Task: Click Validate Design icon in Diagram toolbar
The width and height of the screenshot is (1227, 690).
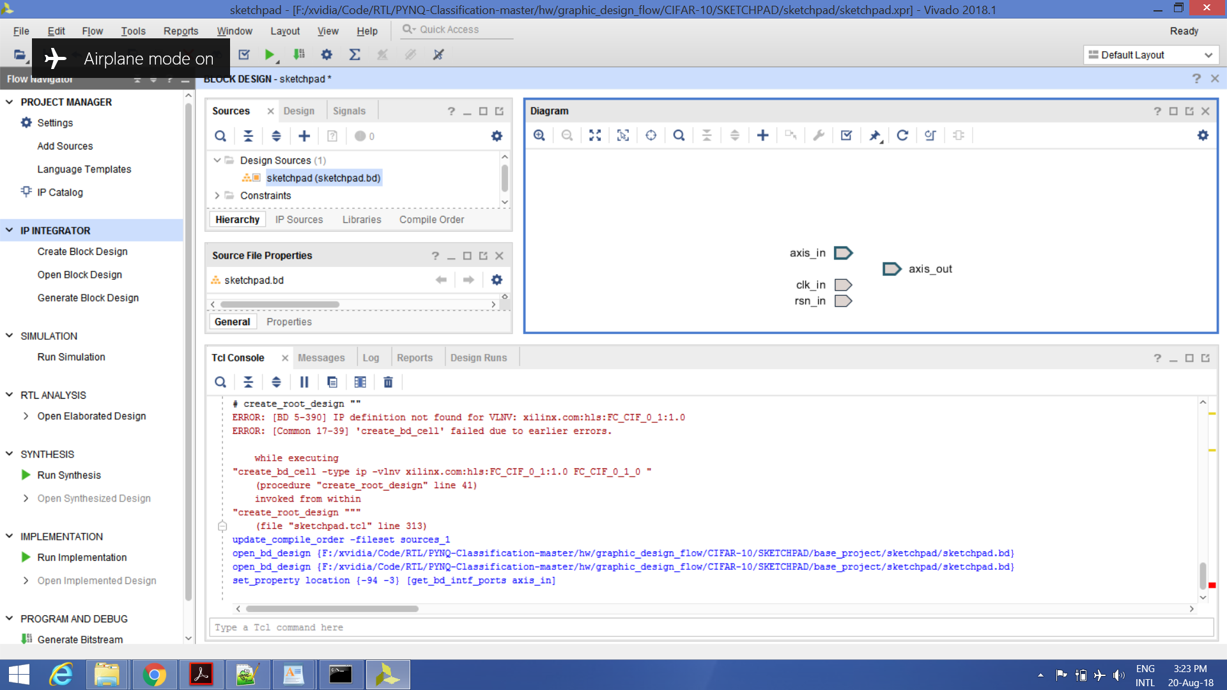Action: pos(846,135)
